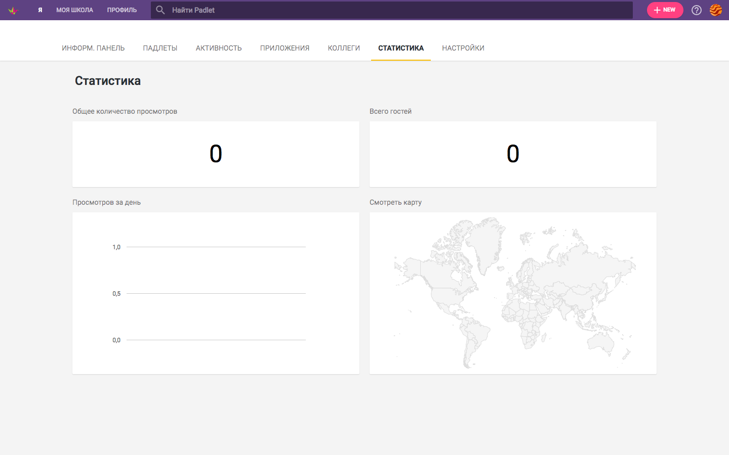Switch to the КОЛЛЕГИ tab
This screenshot has height=455, width=729.
tap(344, 48)
